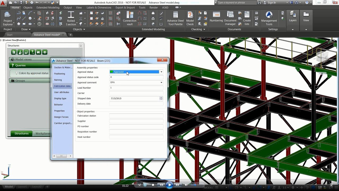The image size is (339, 191).
Task: Select the Display type dialog tab
Action: (x=60, y=98)
